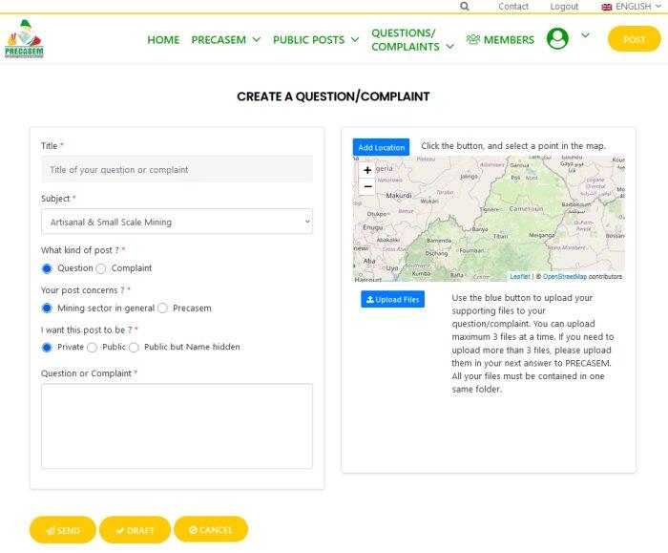Image resolution: width=668 pixels, height=553 pixels.
Task: Set post visibility to Private
Action: point(47,348)
